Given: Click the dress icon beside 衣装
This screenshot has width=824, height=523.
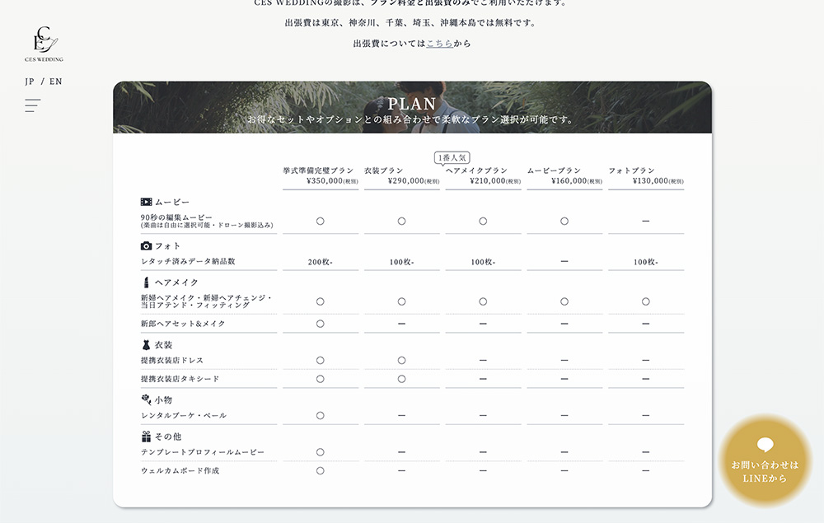Looking at the screenshot, I should [x=146, y=345].
